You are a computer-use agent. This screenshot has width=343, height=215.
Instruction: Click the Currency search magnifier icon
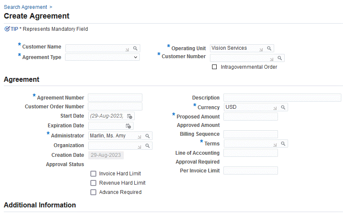coord(283,107)
